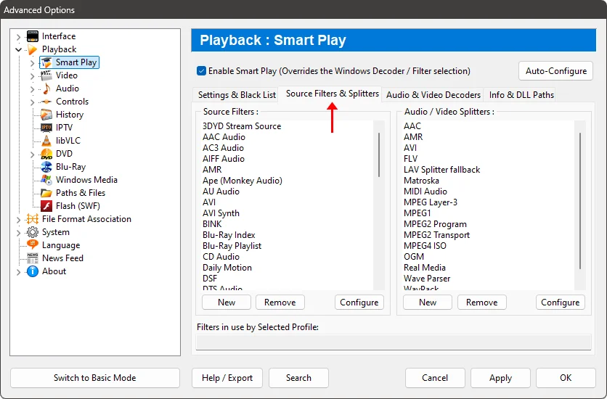607x399 pixels.
Task: Click Switch to Basic Mode button
Action: point(95,378)
